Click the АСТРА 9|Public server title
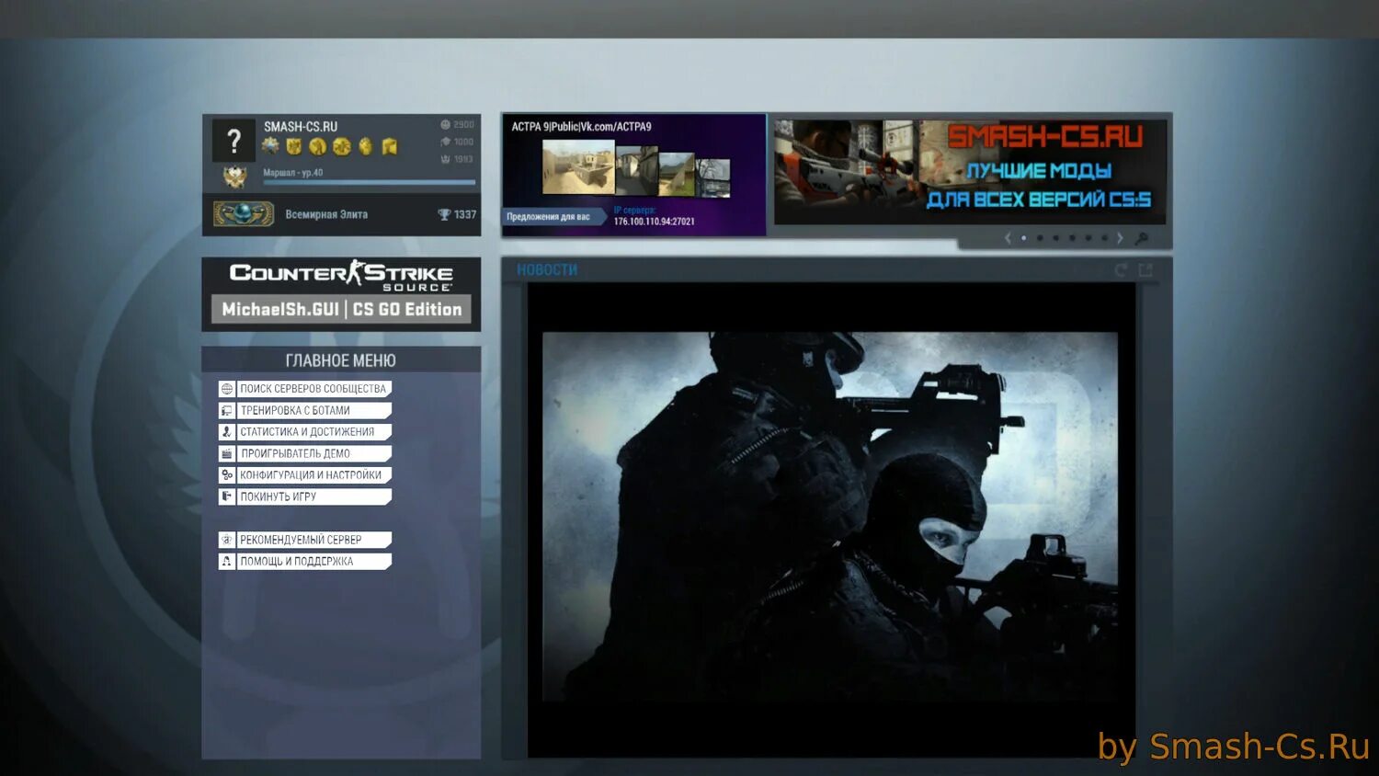Image resolution: width=1379 pixels, height=776 pixels. pyautogui.click(x=581, y=127)
